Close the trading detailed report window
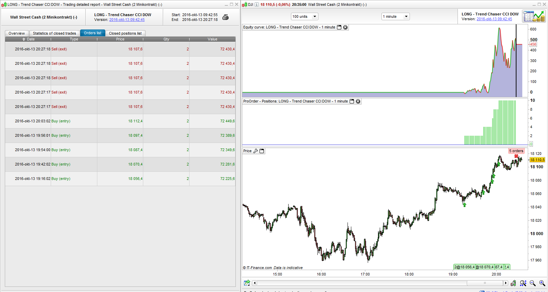Image resolution: width=548 pixels, height=292 pixels. 236,4
